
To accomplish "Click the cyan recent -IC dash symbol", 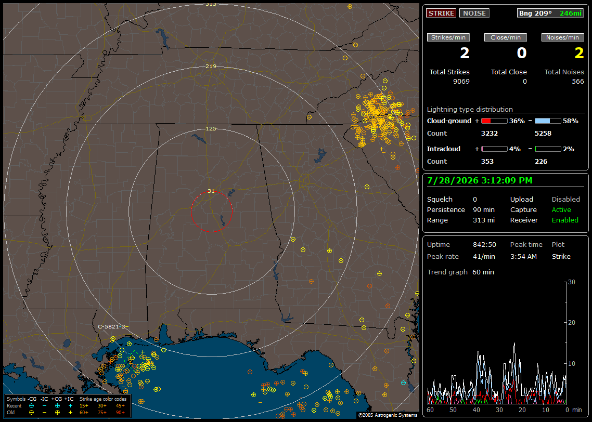I will click(44, 406).
